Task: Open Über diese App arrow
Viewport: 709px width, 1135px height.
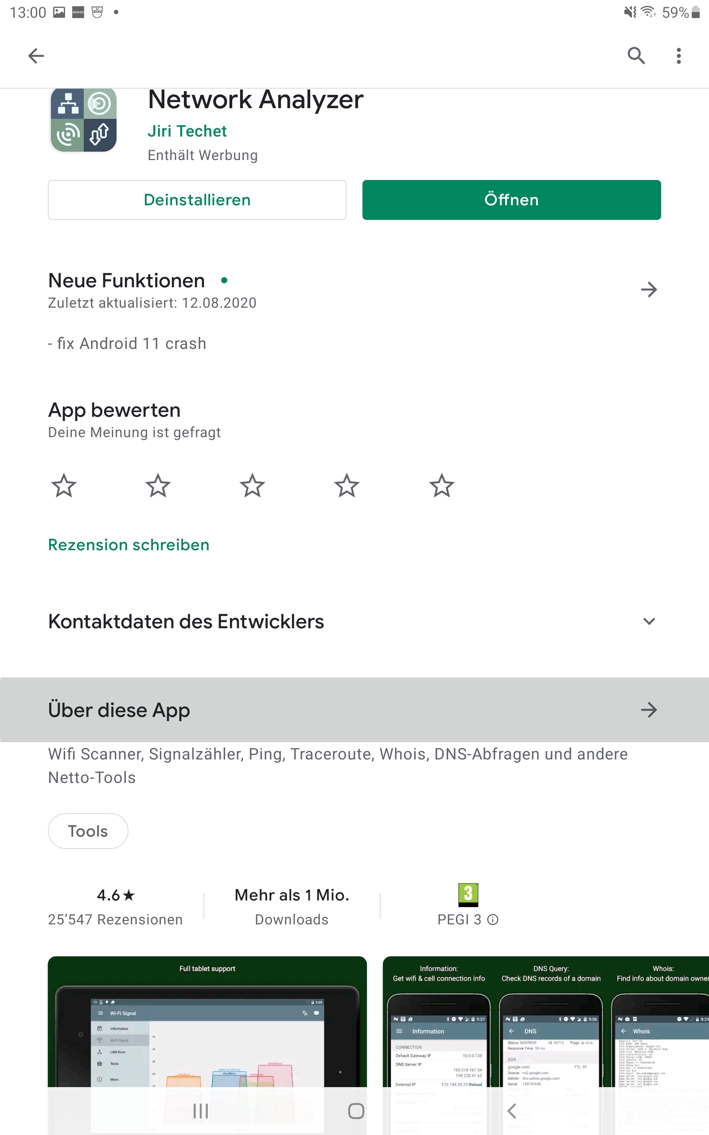Action: point(648,710)
